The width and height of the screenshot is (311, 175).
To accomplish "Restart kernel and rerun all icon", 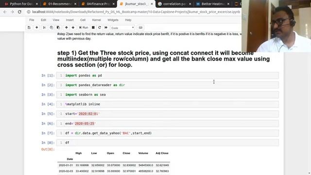I will pos(106,28).
